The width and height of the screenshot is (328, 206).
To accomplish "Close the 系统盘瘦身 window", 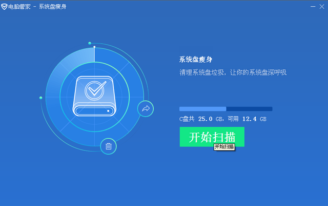I will coord(322,7).
